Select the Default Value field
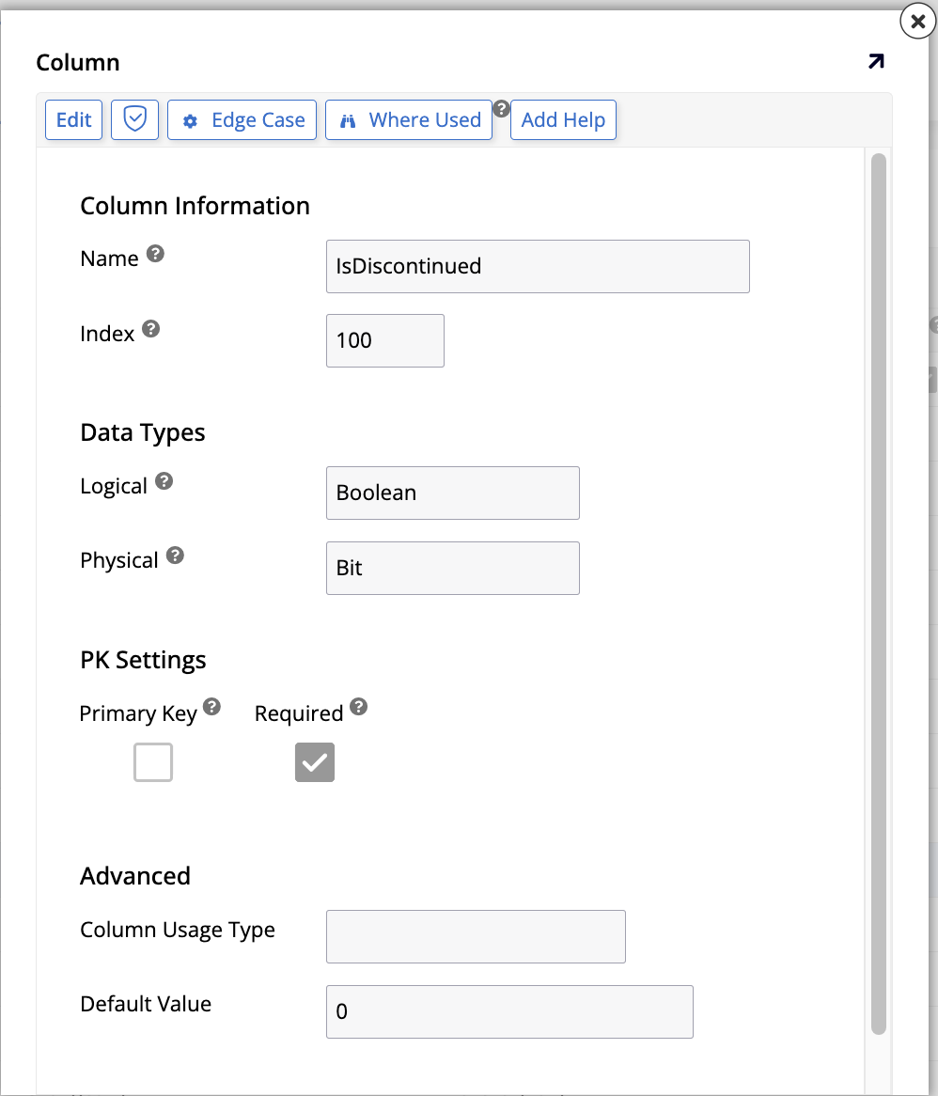938x1096 pixels. [508, 1011]
